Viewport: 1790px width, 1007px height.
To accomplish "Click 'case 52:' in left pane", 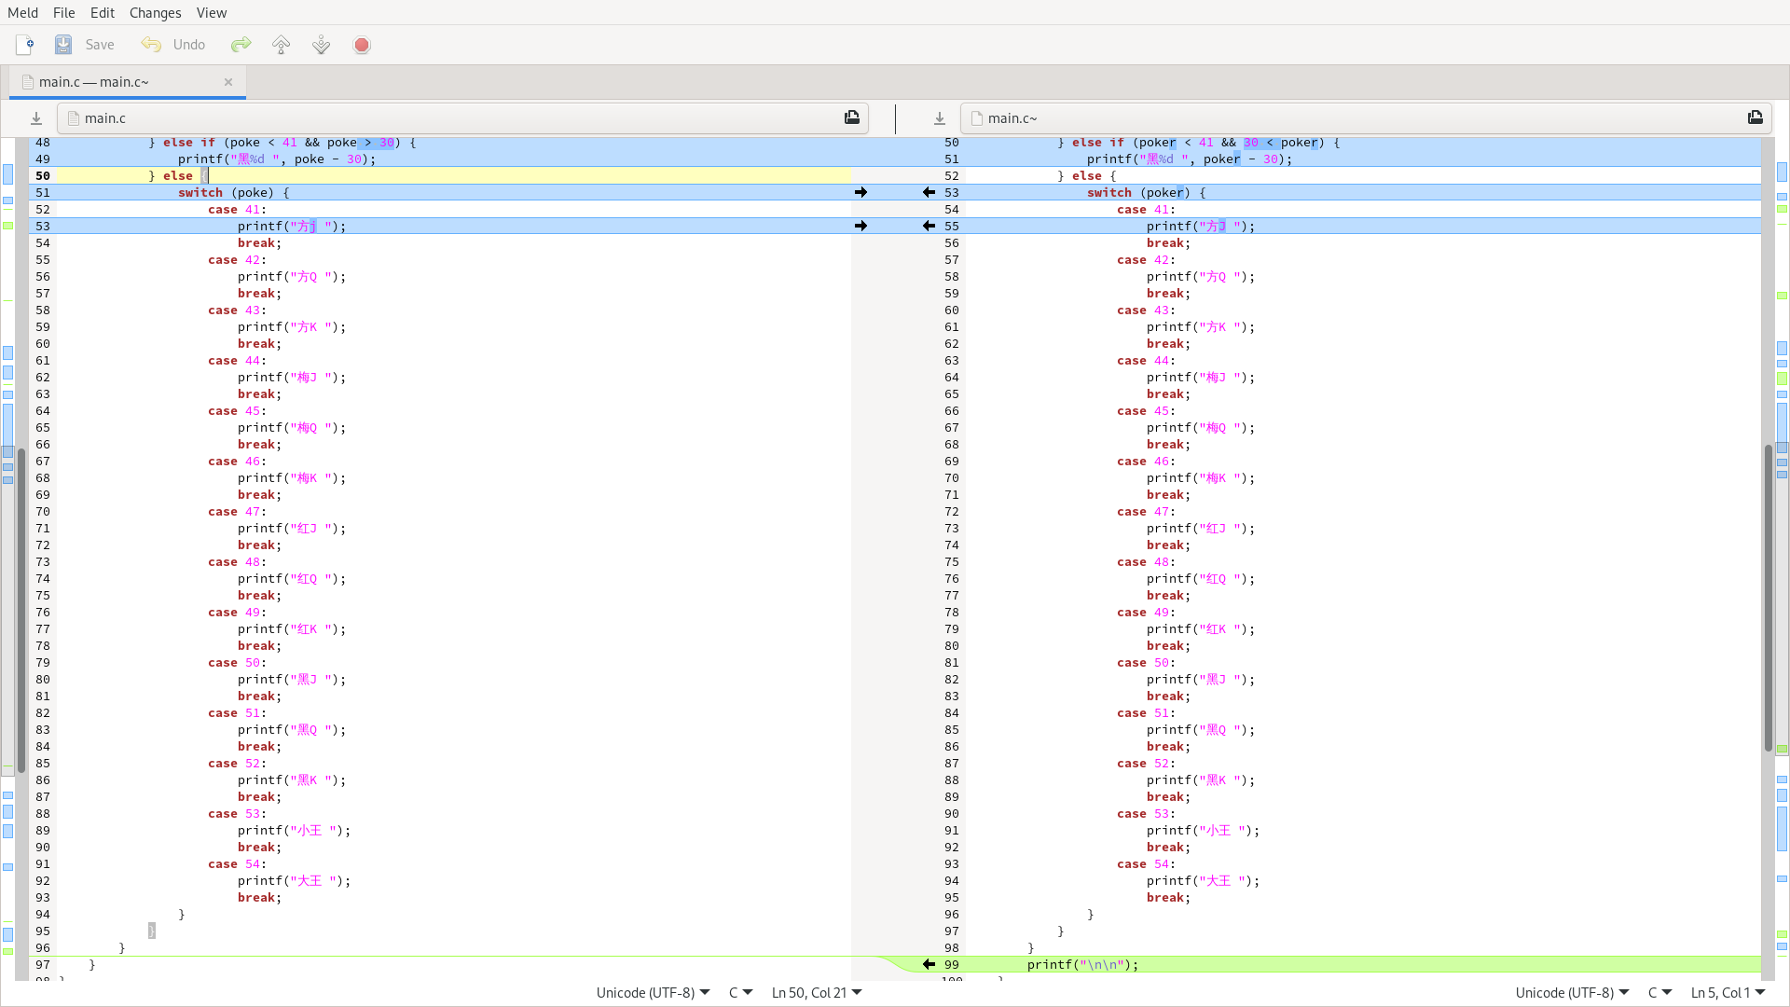I will click(x=237, y=764).
